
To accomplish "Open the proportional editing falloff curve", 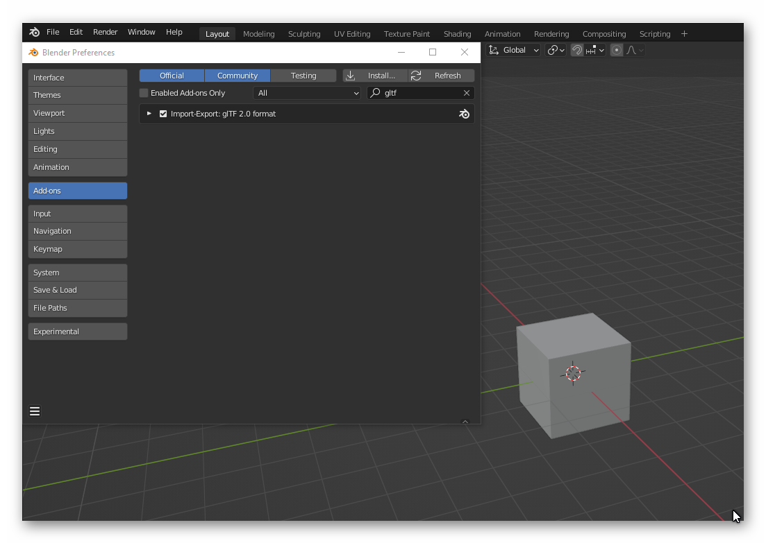I will 635,50.
